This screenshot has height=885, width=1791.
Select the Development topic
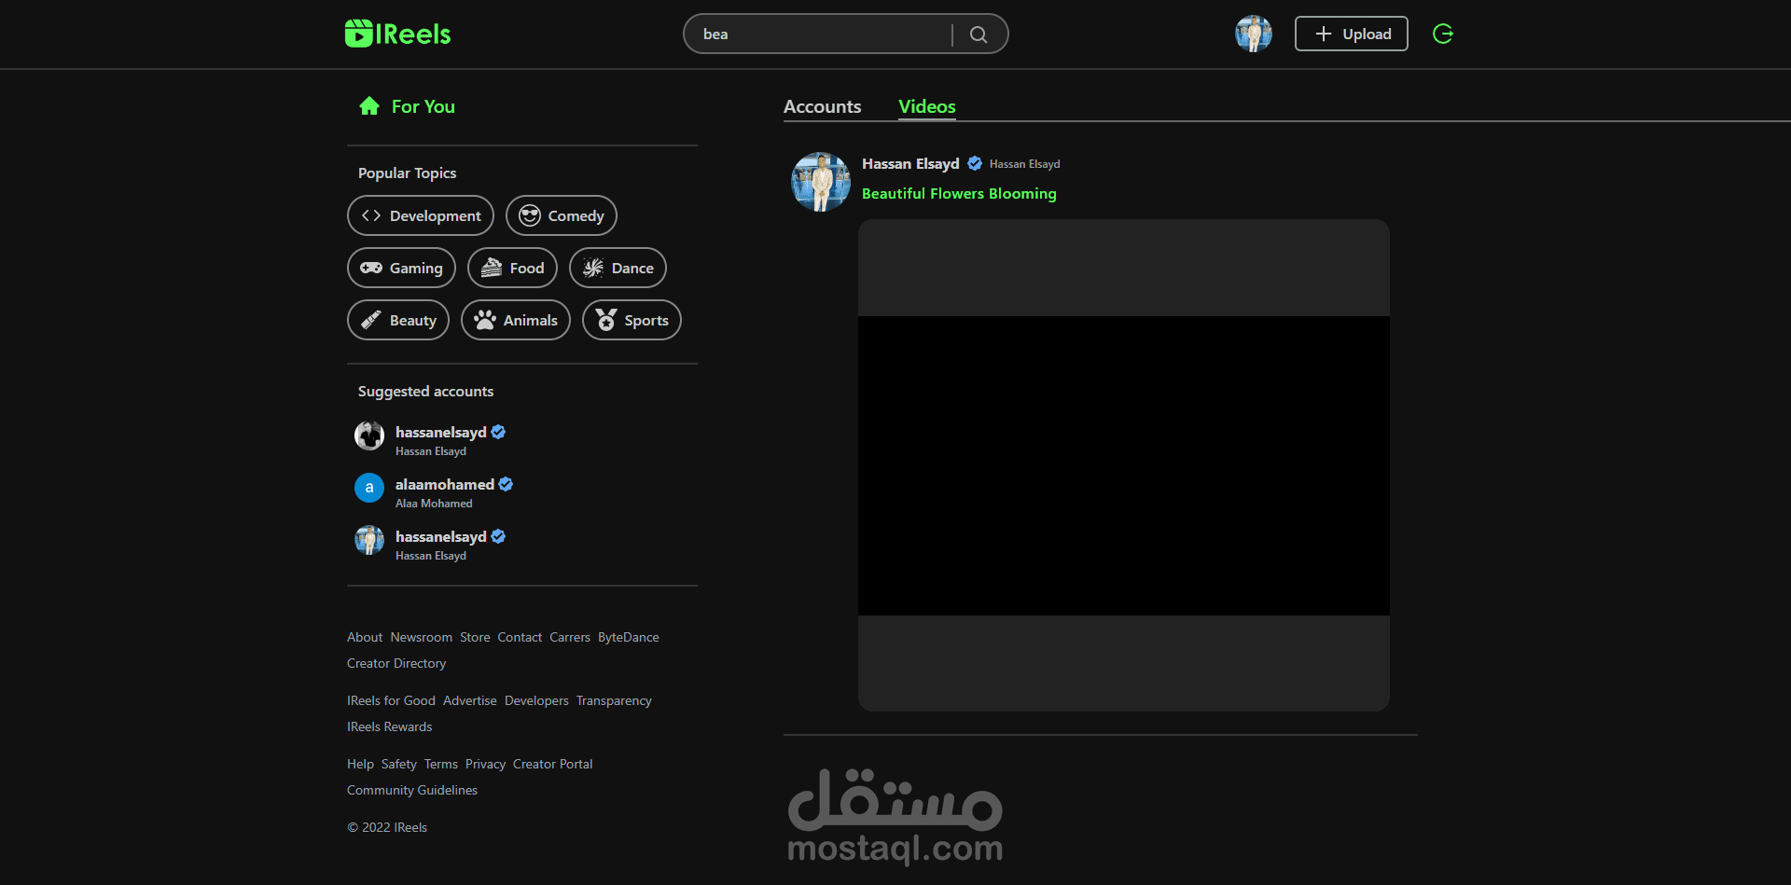click(421, 215)
